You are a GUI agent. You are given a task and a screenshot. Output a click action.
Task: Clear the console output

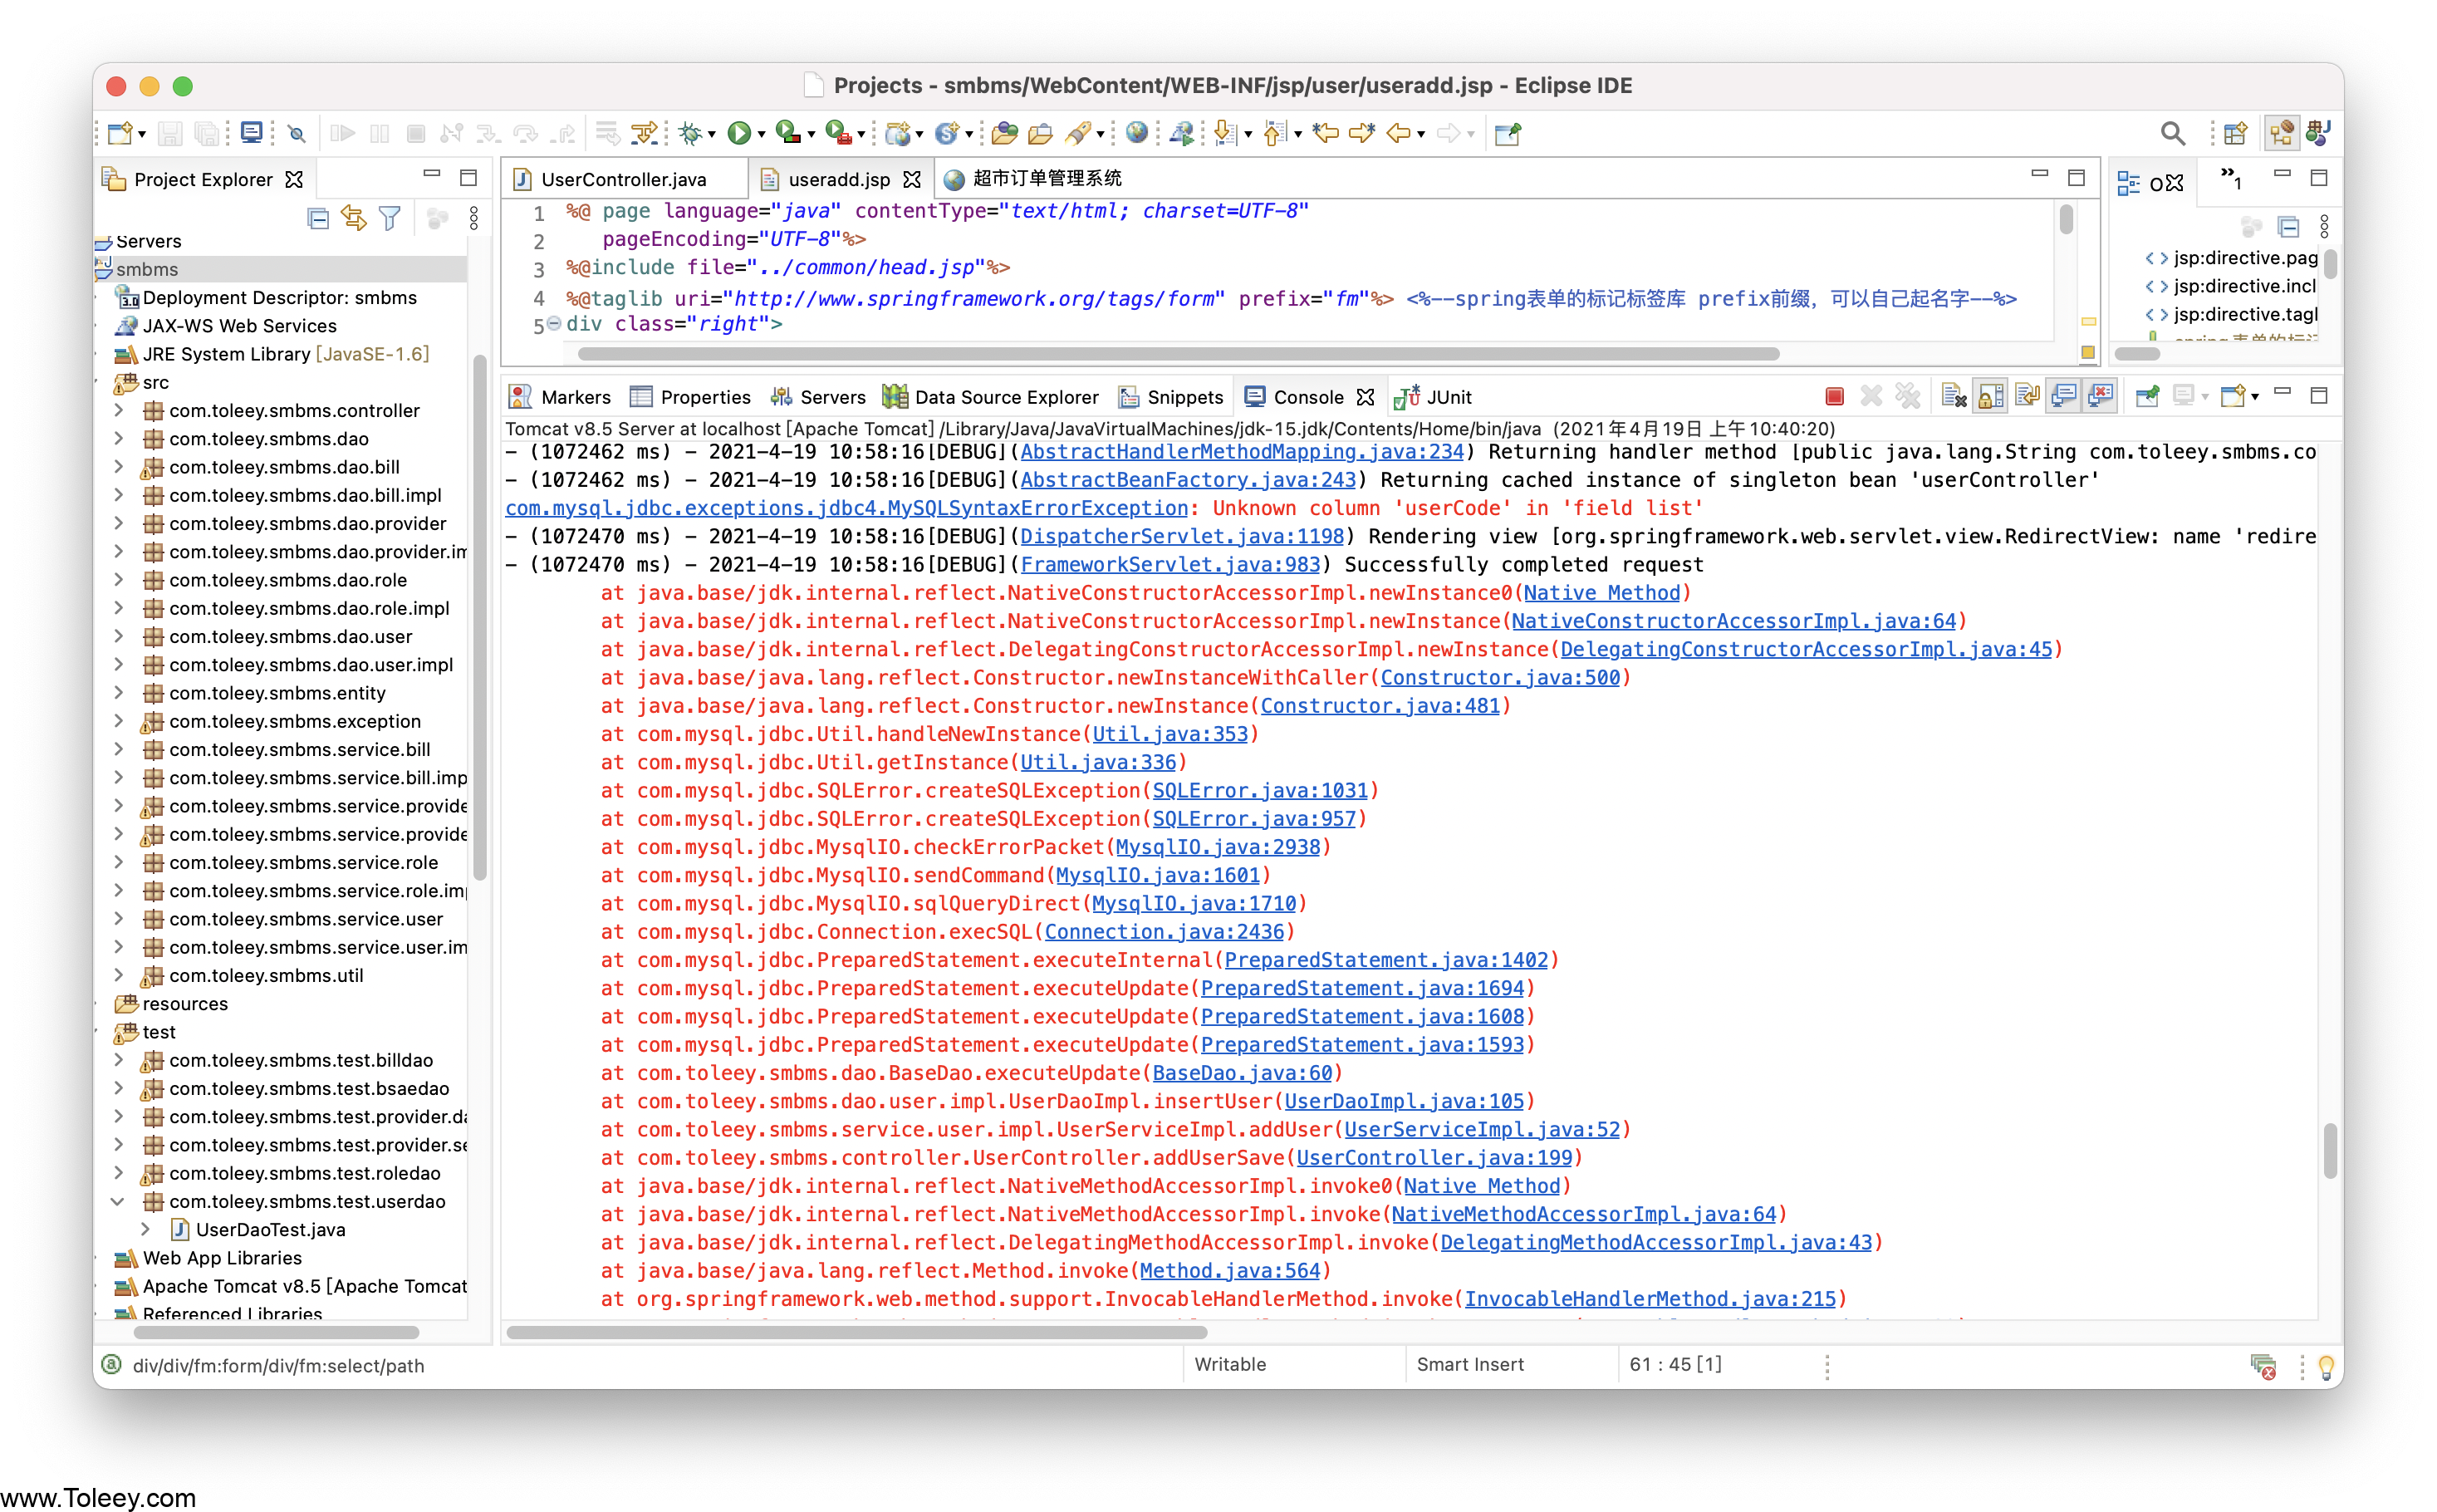tap(1954, 397)
